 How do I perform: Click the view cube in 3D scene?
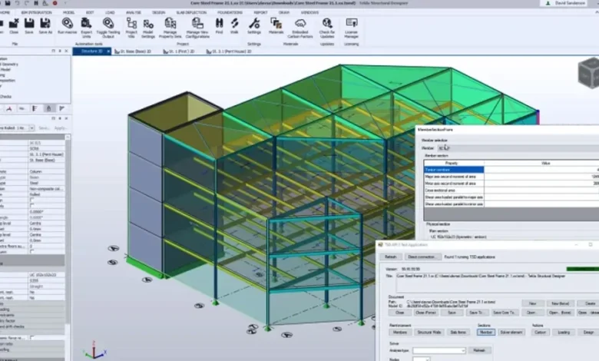590,73
